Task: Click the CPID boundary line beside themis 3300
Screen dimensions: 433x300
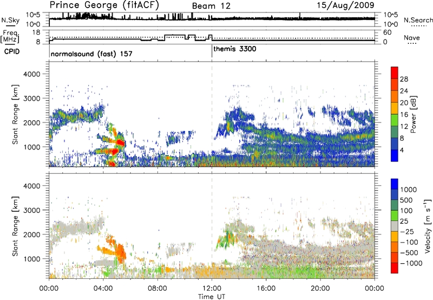Action: [212, 51]
